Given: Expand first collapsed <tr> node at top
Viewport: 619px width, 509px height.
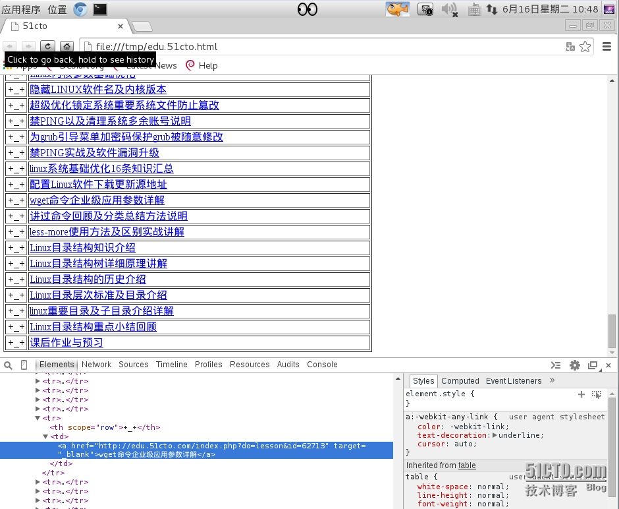Looking at the screenshot, I should [38, 381].
